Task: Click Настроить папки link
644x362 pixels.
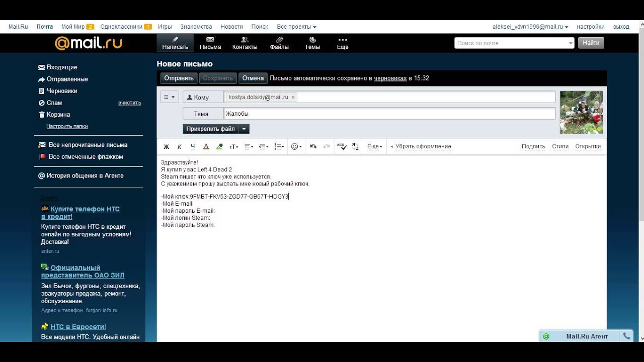Action: (x=67, y=126)
